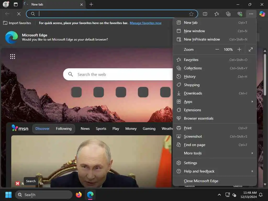
Task: Open History from the menu
Action: (215, 77)
